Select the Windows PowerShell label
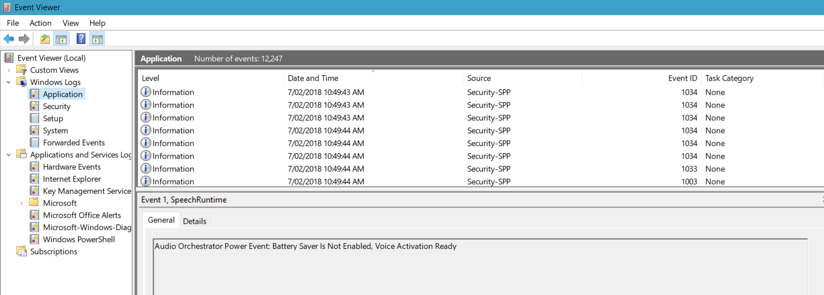 click(x=79, y=239)
